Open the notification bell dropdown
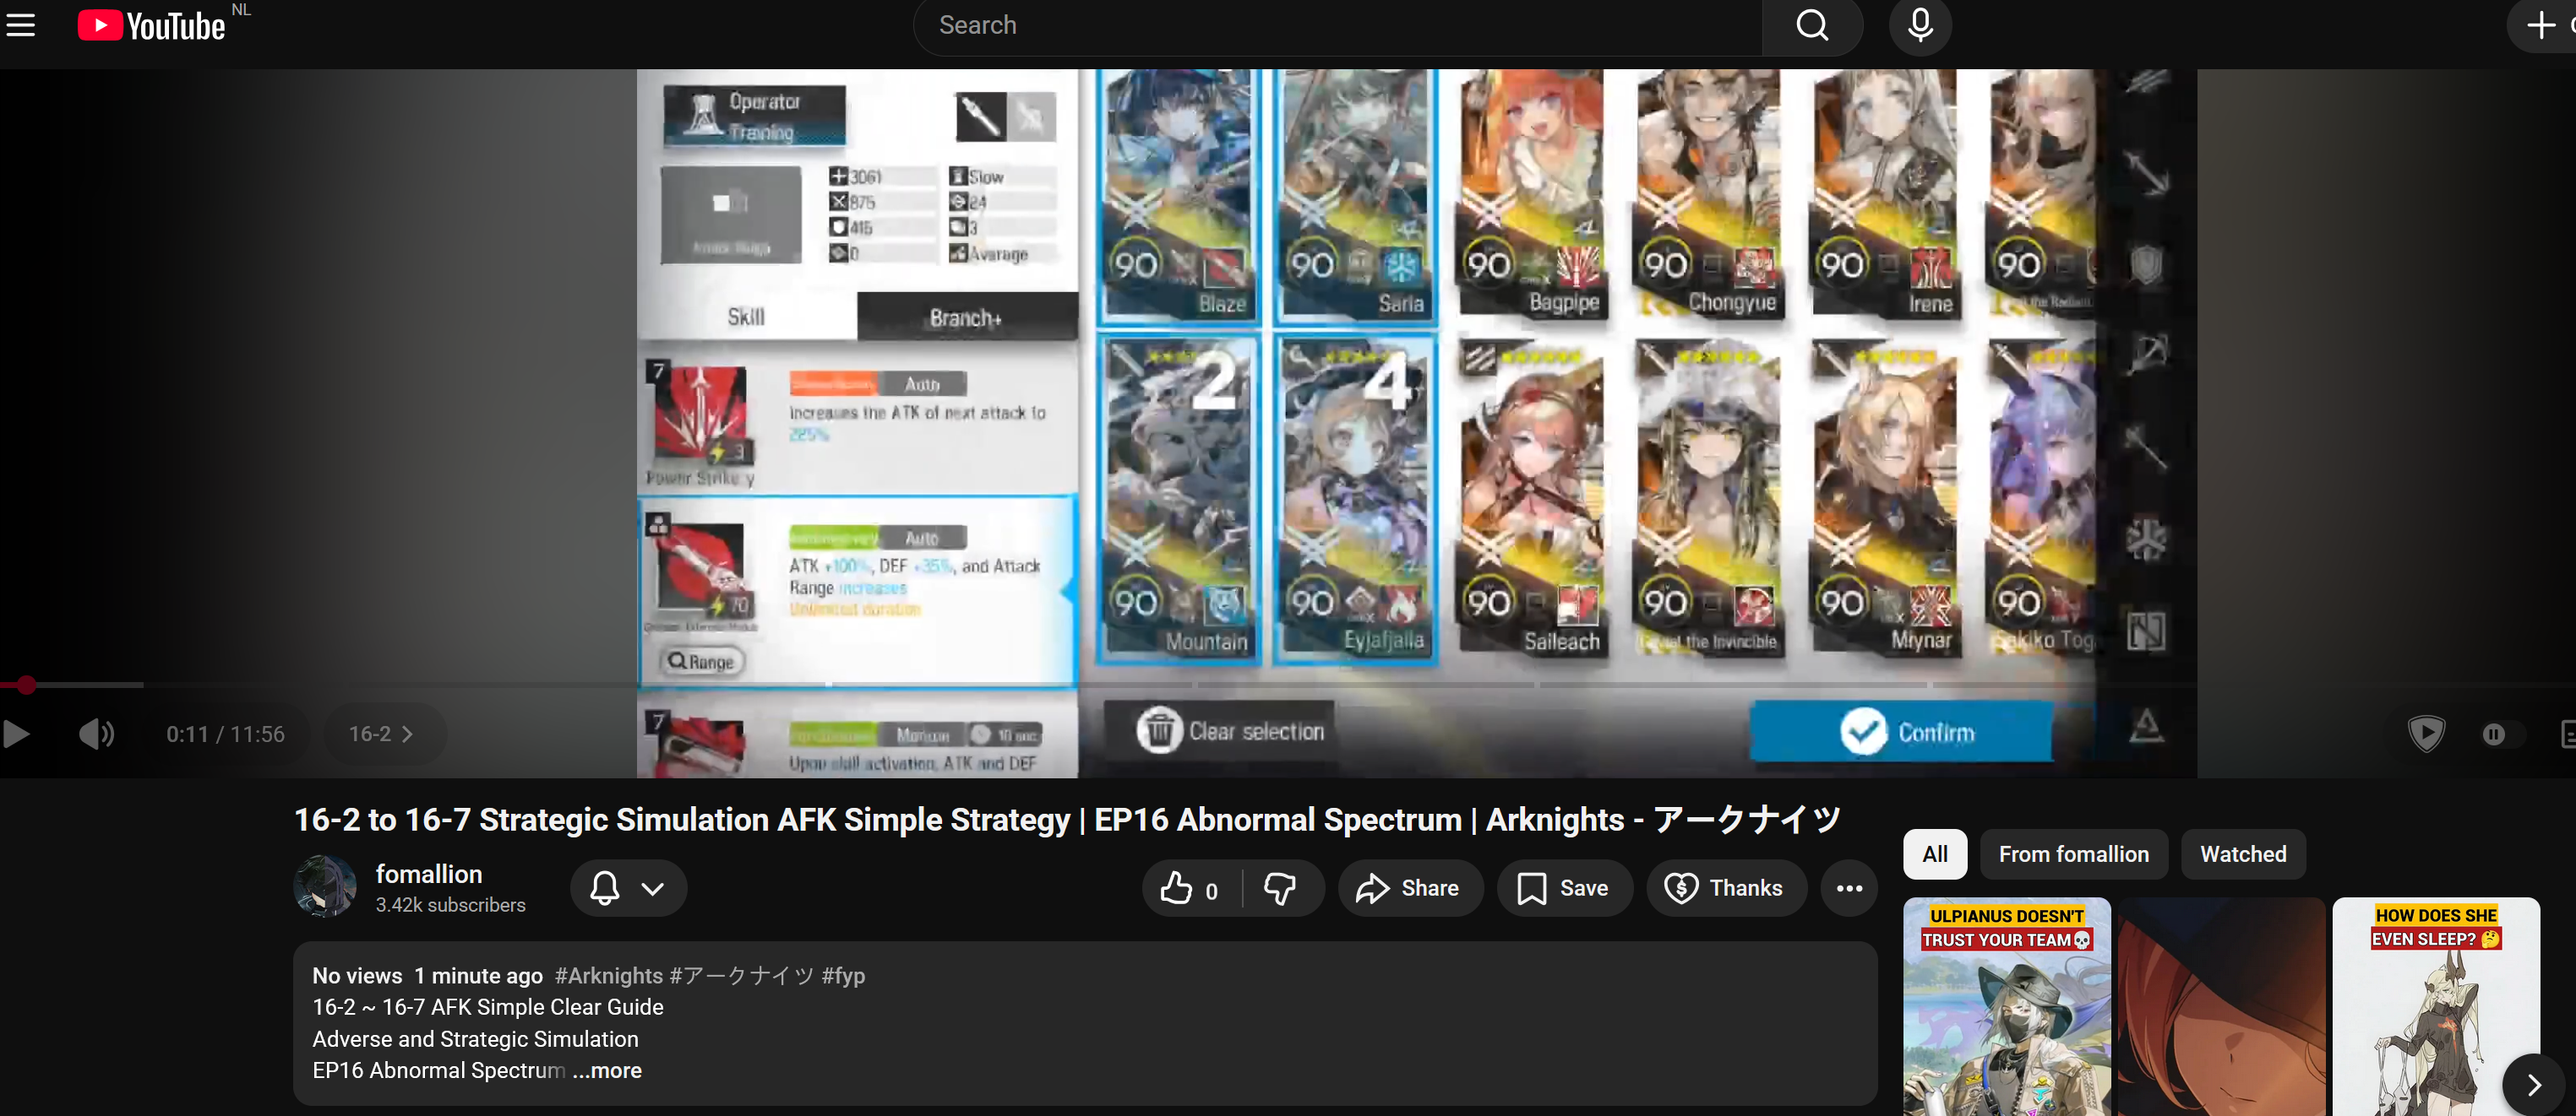 [x=627, y=888]
